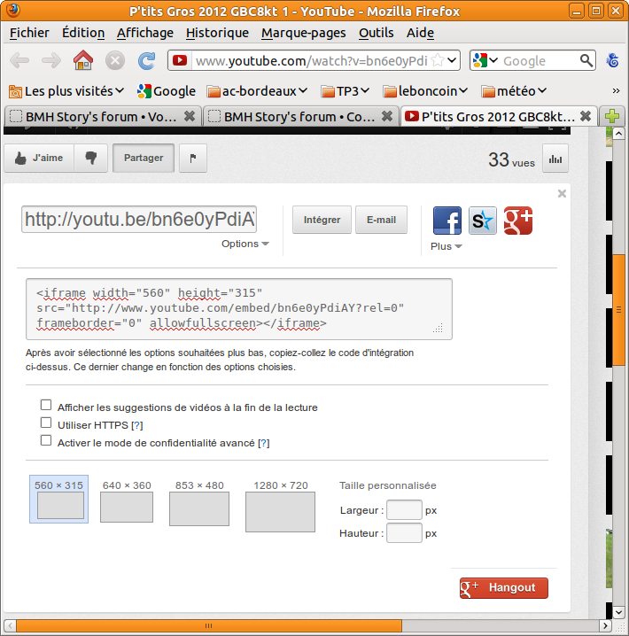Toggle the Utiliser HTTPS checkbox

[46, 423]
